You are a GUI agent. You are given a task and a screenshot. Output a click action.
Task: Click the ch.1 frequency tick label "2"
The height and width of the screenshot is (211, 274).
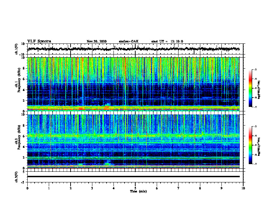tap(24, 101)
